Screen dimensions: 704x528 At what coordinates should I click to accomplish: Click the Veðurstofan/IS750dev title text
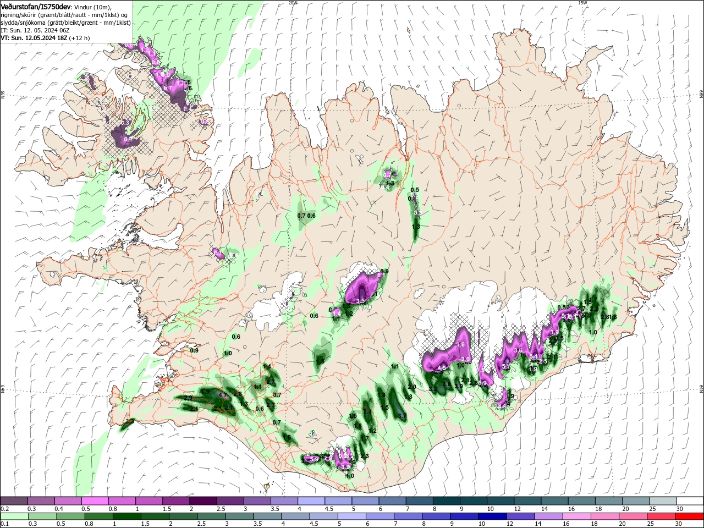[x=36, y=7]
